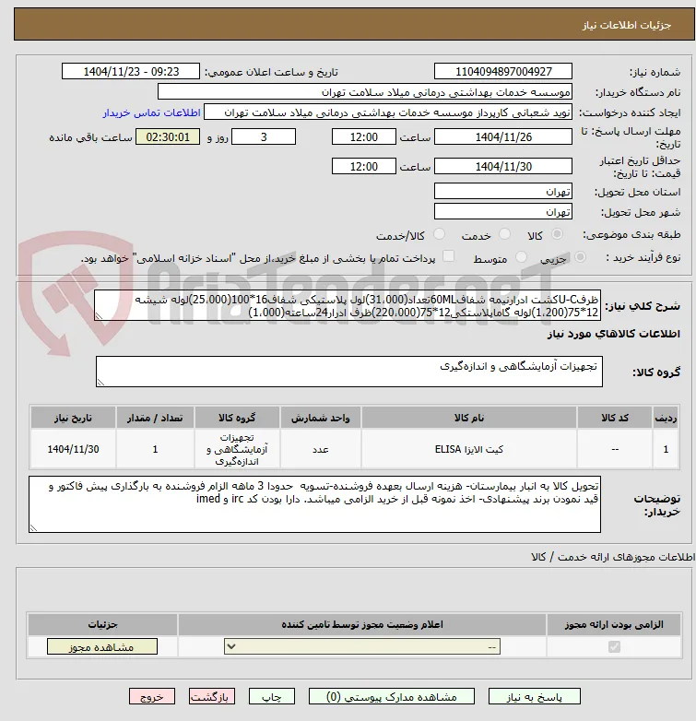The height and width of the screenshot is (721, 696).
Task: Click the گروه کالا text area
Action: click(x=348, y=372)
